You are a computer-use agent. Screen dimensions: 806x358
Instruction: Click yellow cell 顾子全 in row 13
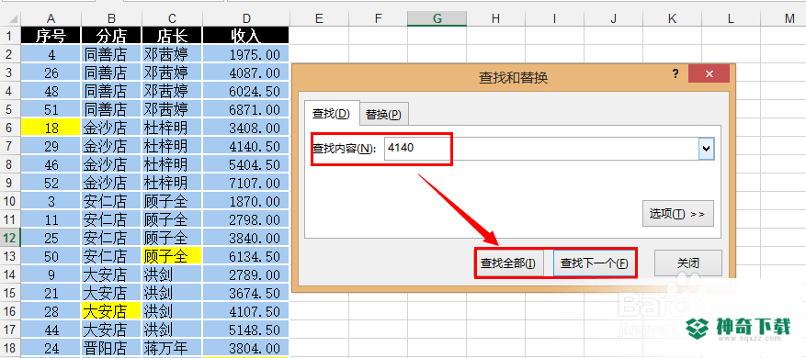tap(172, 256)
